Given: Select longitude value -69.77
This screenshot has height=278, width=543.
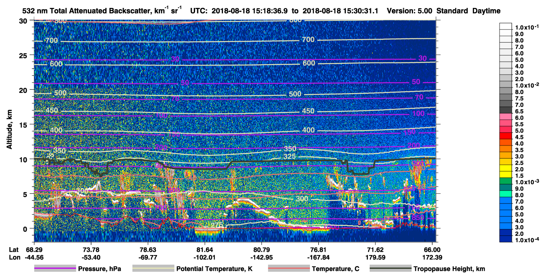Looking at the screenshot, I should point(148,257).
